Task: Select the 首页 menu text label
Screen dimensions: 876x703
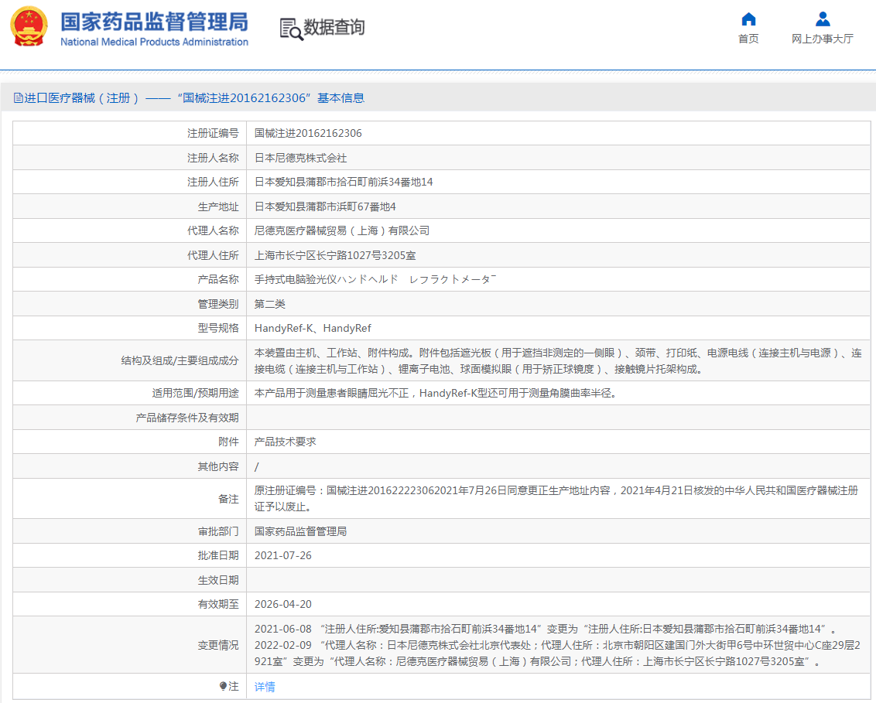Action: (748, 38)
